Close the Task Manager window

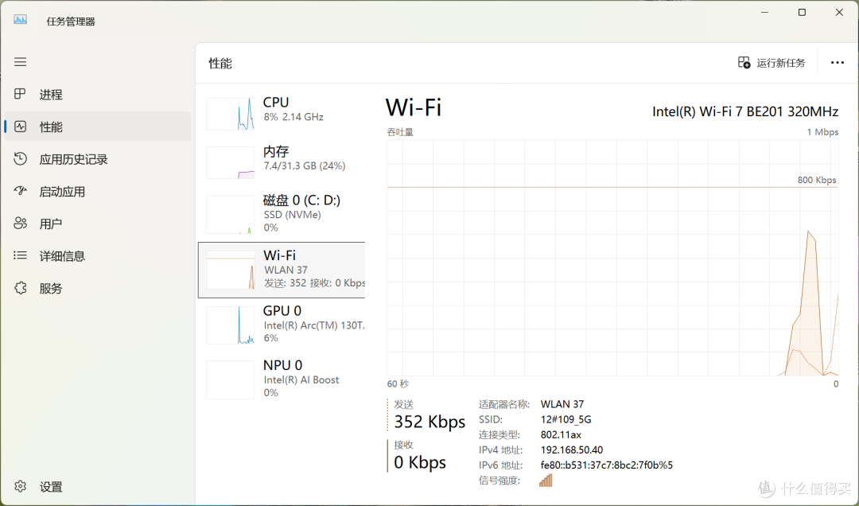tap(839, 12)
